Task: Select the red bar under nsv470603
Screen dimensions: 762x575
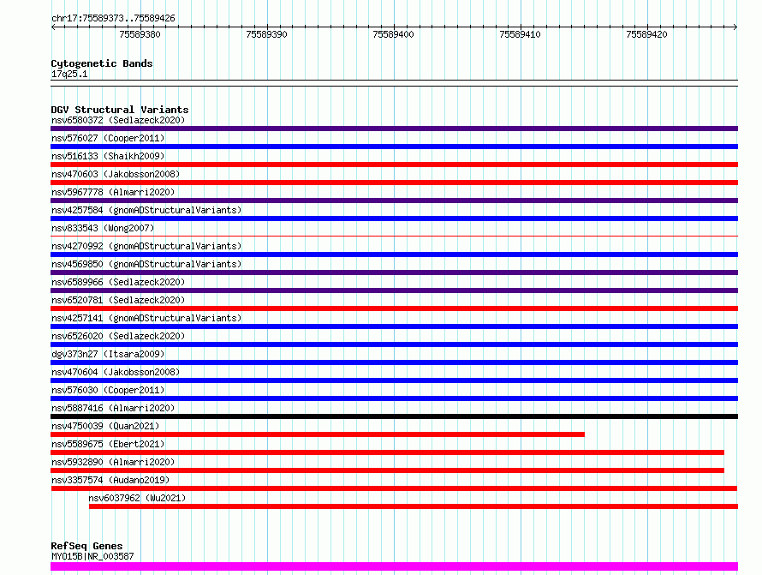Action: (x=394, y=183)
